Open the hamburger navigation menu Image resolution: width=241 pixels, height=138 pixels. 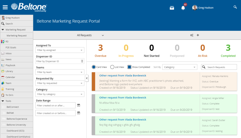coord(5,7)
